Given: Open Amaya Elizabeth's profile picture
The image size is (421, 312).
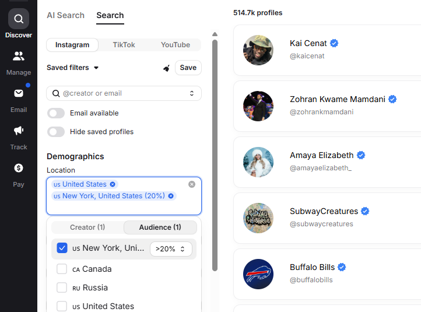Looking at the screenshot, I should pyautogui.click(x=258, y=162).
